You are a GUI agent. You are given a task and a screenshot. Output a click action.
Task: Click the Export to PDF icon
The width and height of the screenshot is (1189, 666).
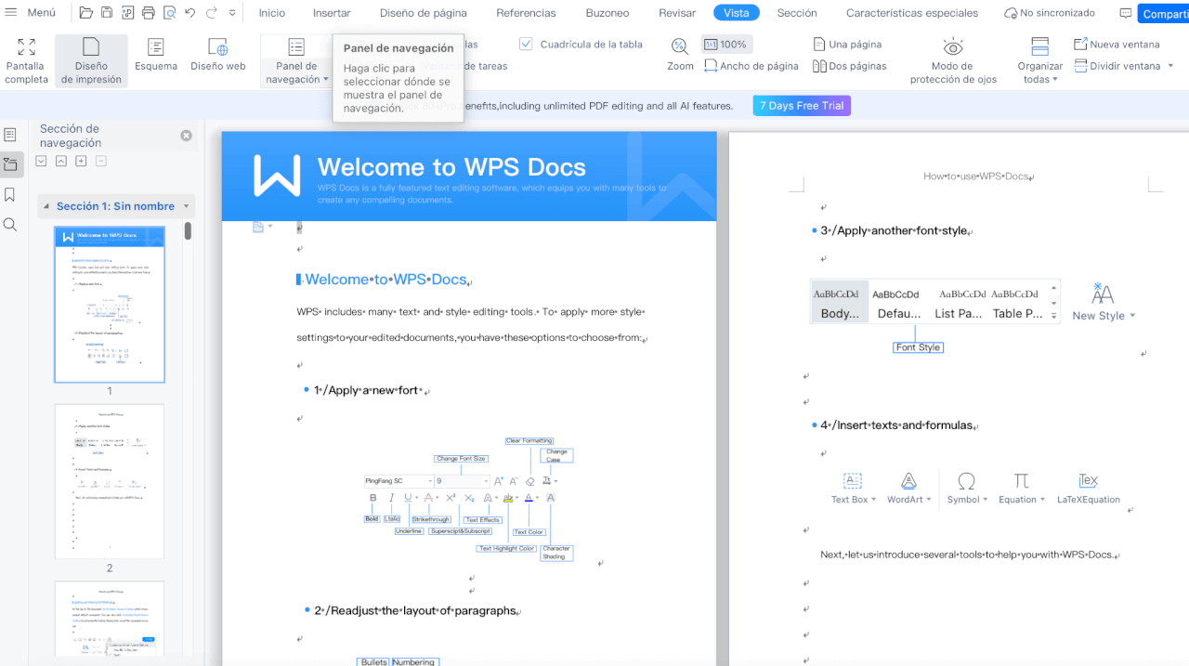click(128, 13)
